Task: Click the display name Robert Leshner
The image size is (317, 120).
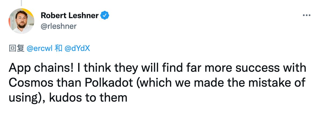Action: pyautogui.click(x=70, y=15)
